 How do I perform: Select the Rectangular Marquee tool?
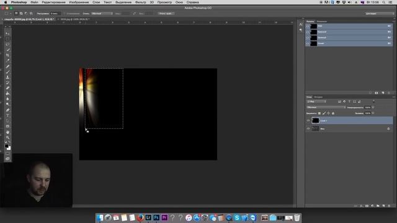7,39
